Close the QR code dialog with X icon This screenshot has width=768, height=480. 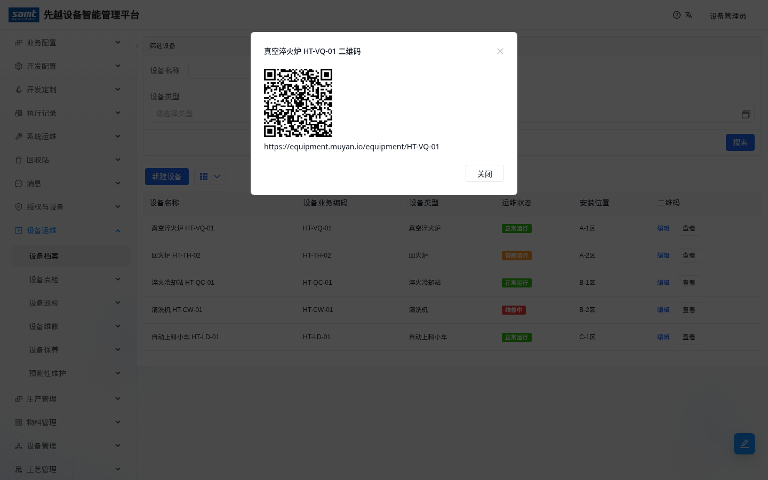coord(500,51)
